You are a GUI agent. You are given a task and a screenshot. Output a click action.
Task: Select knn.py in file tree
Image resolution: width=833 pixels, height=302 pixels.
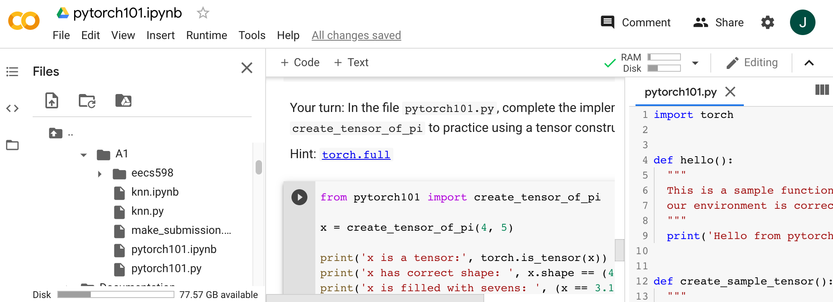(139, 212)
